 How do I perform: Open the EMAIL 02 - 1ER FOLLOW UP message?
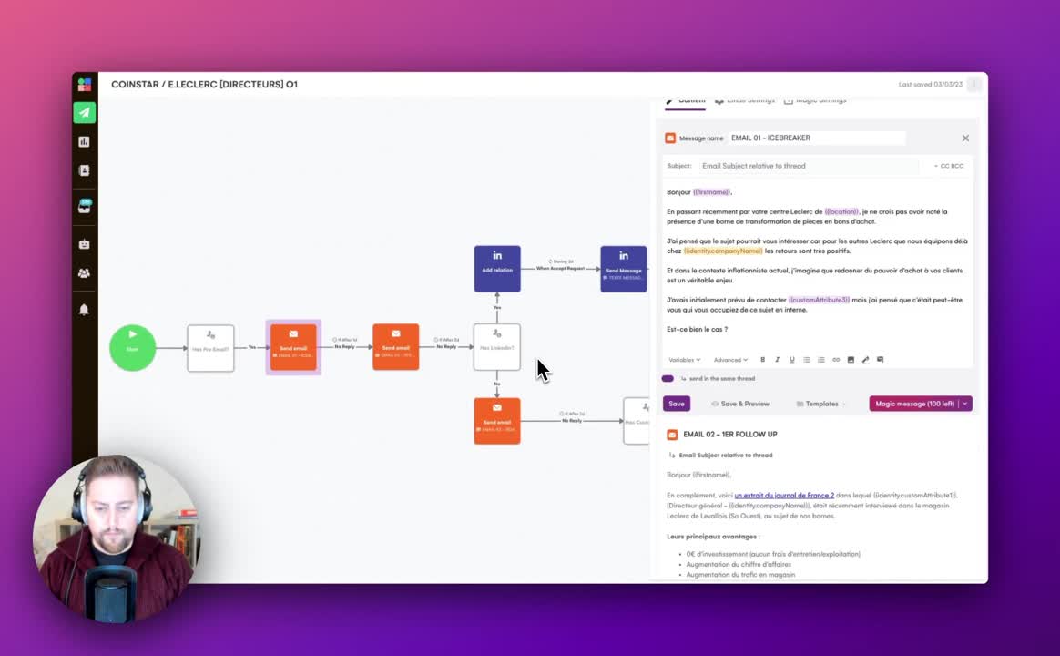point(730,435)
